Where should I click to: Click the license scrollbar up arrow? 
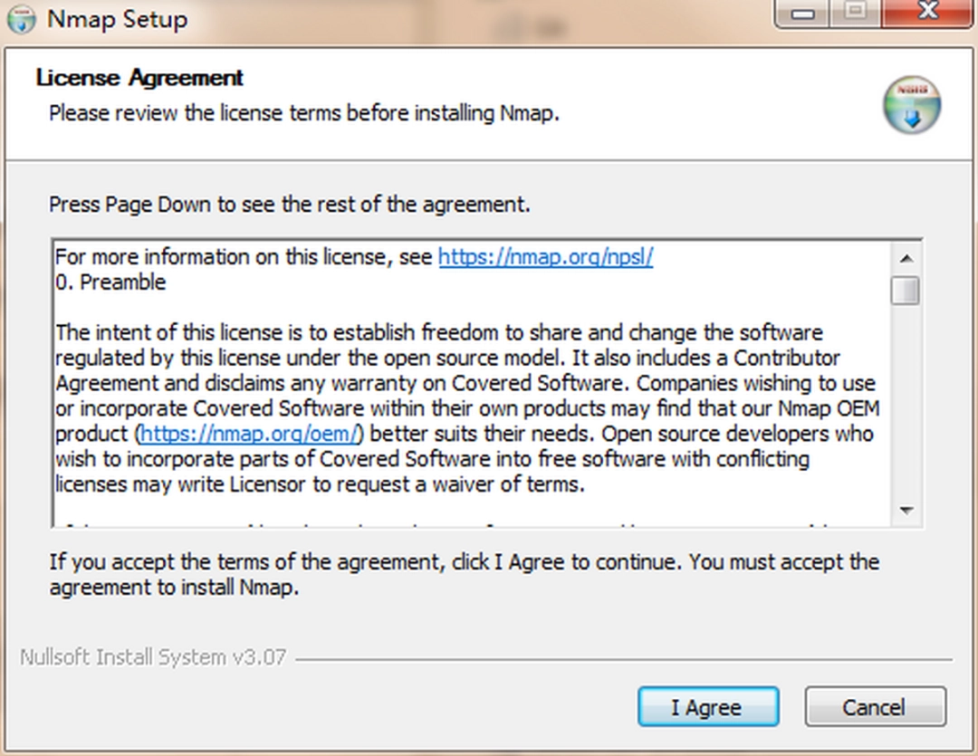906,256
